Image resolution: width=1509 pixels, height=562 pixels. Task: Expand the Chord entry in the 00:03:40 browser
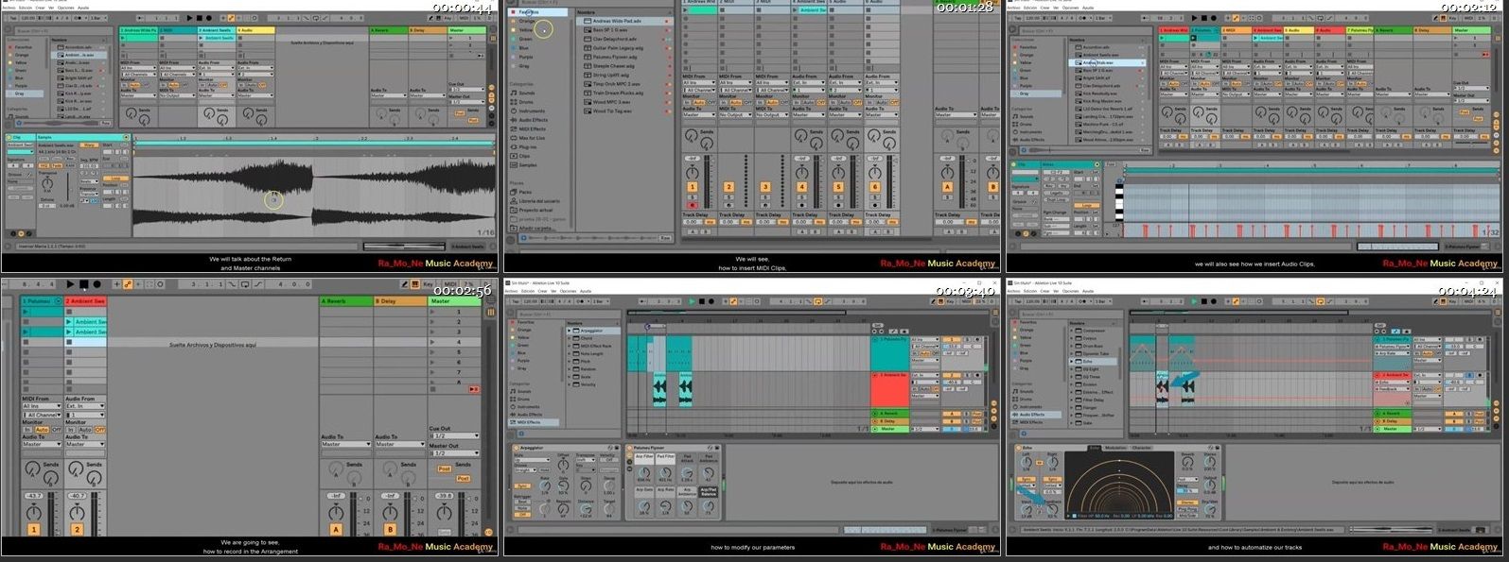click(x=570, y=338)
